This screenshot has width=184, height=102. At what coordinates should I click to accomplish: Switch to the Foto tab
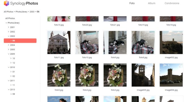tap(132, 3)
